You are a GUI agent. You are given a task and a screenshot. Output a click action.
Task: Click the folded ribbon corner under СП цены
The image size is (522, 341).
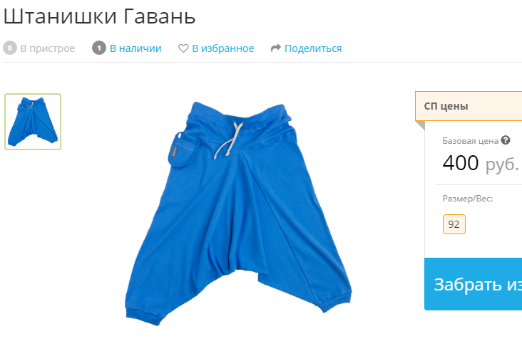point(420,125)
